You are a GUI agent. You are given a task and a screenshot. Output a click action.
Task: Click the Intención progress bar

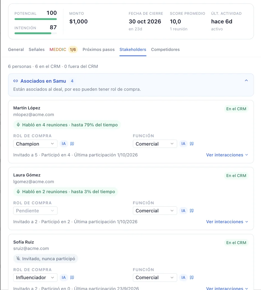[x=36, y=33]
